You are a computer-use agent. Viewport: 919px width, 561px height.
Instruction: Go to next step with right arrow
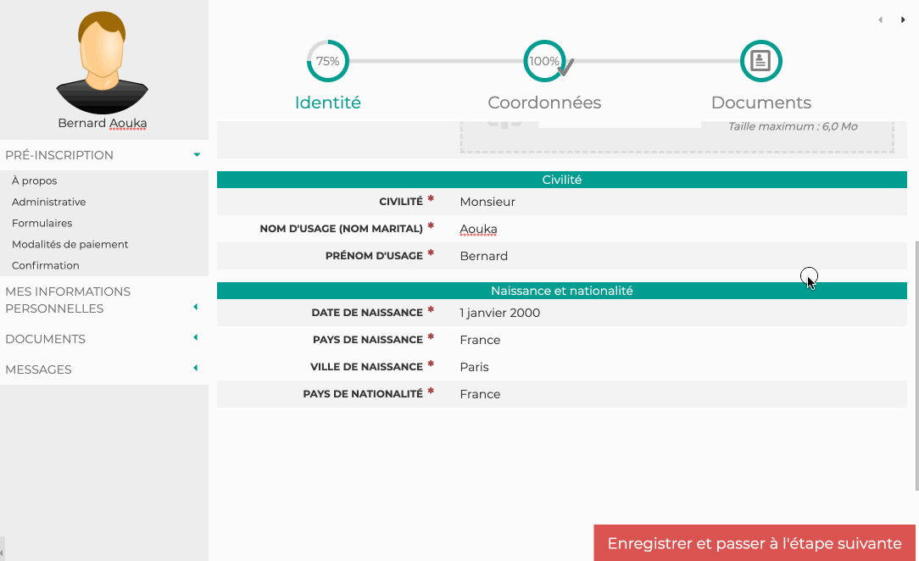pos(903,19)
